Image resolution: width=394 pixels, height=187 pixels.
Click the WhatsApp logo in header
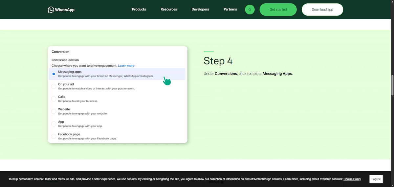[61, 10]
